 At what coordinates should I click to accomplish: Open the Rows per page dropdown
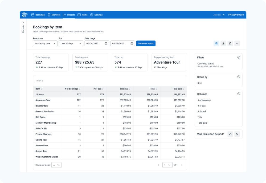[56, 165]
